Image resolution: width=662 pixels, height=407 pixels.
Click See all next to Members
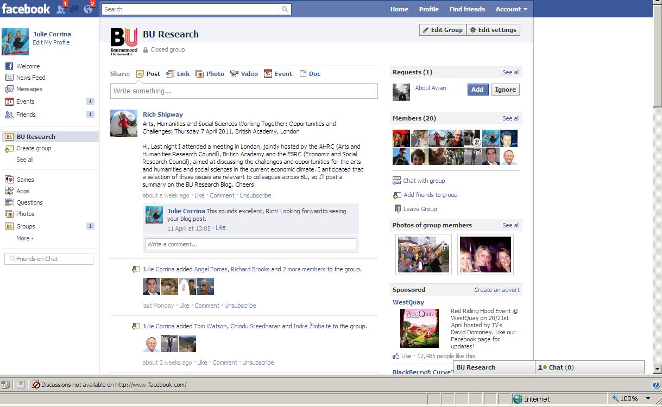[510, 118]
